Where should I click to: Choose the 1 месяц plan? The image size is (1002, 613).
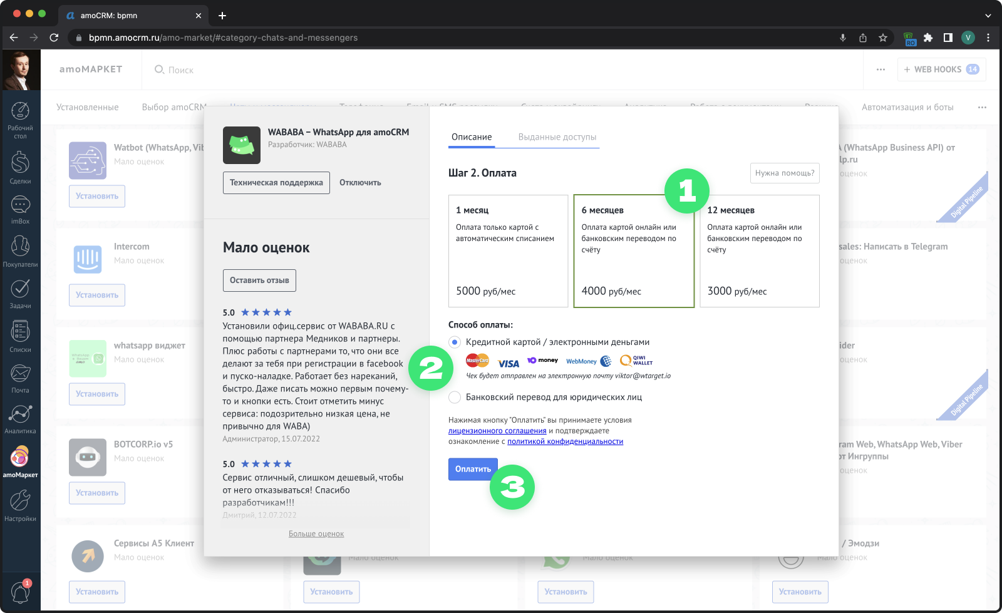click(x=509, y=251)
